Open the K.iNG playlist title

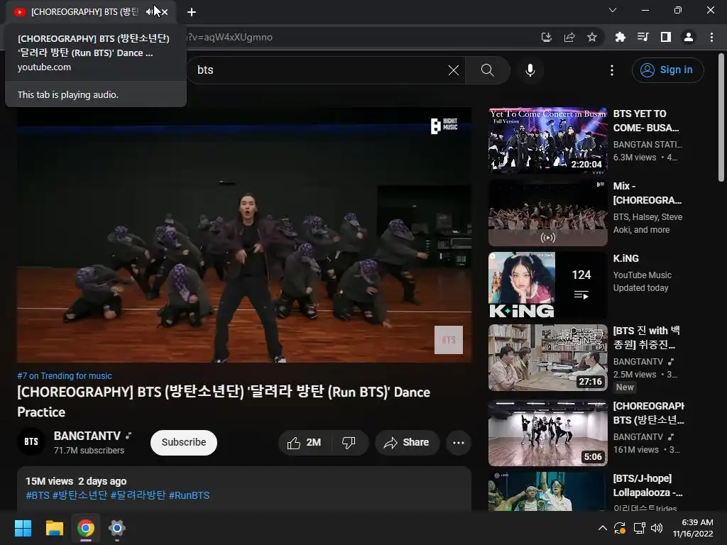click(x=626, y=258)
